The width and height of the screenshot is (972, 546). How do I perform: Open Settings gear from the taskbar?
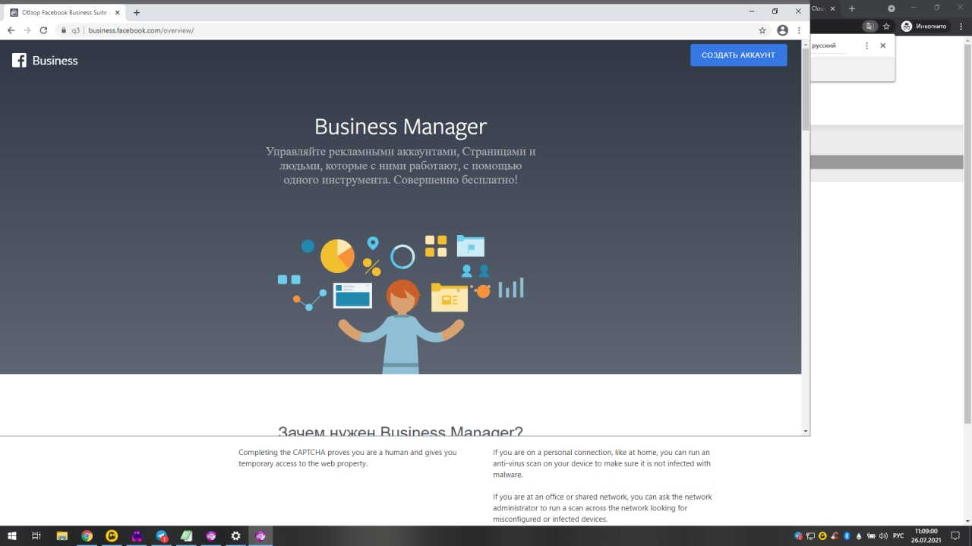click(236, 536)
